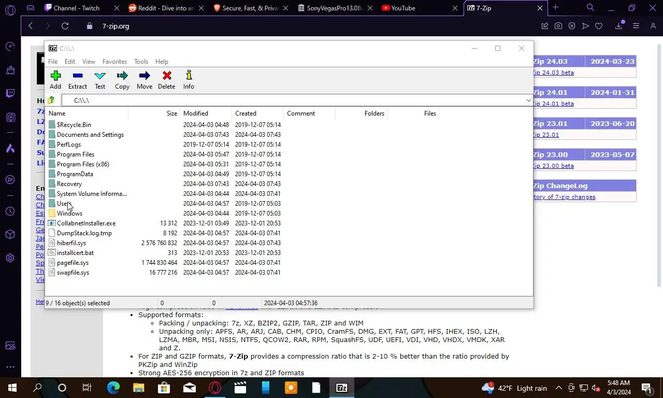The width and height of the screenshot is (663, 398).
Task: Sort by the Modified column header
Action: (x=206, y=113)
